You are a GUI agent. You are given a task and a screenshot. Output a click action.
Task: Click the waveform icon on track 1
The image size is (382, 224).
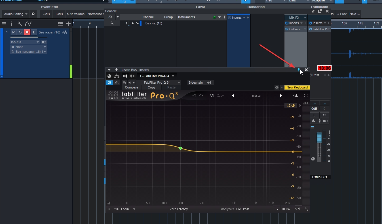coord(65,32)
